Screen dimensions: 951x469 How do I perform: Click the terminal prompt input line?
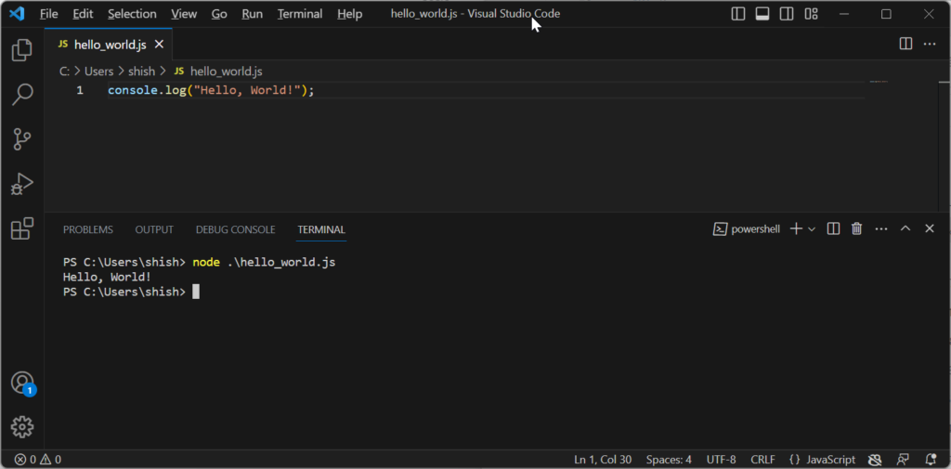[131, 293]
